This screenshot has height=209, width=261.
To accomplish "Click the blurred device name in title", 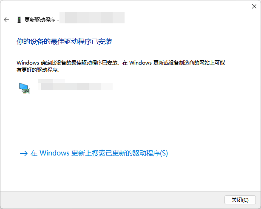I will point(92,18).
